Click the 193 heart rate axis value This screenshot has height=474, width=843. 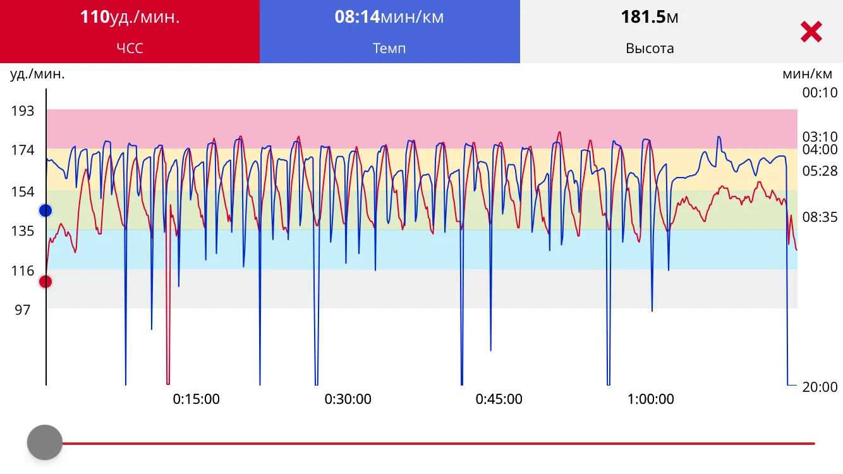23,111
